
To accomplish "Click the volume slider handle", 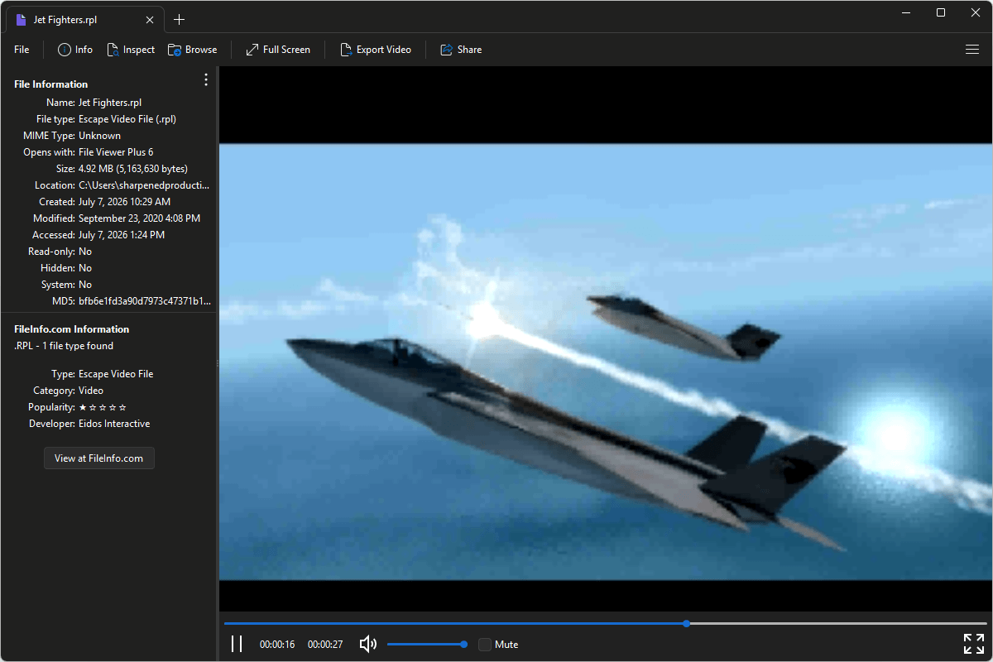I will pos(463,644).
